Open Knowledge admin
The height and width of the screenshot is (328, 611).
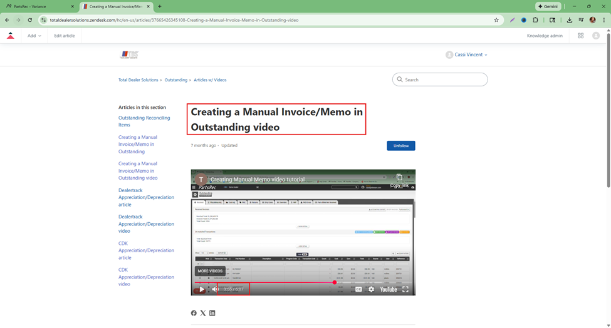545,36
